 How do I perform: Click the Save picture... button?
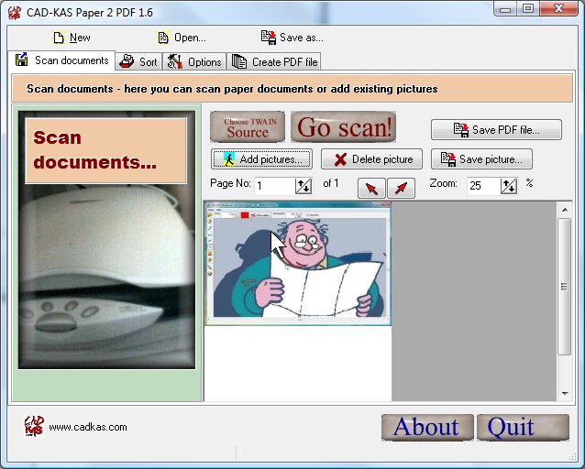(x=481, y=159)
